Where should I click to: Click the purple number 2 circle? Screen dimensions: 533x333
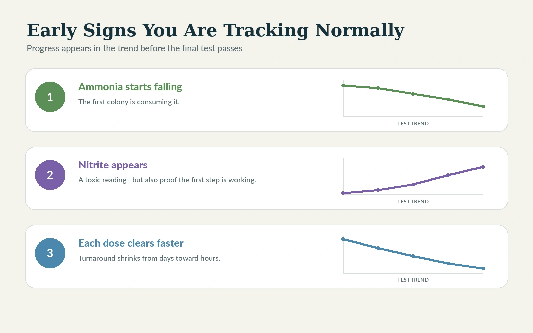pos(50,175)
